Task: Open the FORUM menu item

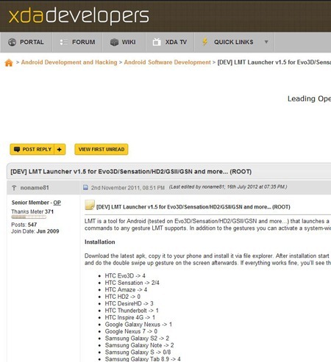Action: pyautogui.click(x=77, y=42)
